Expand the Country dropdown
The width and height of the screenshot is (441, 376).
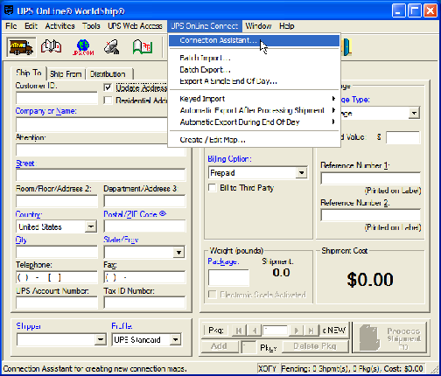point(91,226)
